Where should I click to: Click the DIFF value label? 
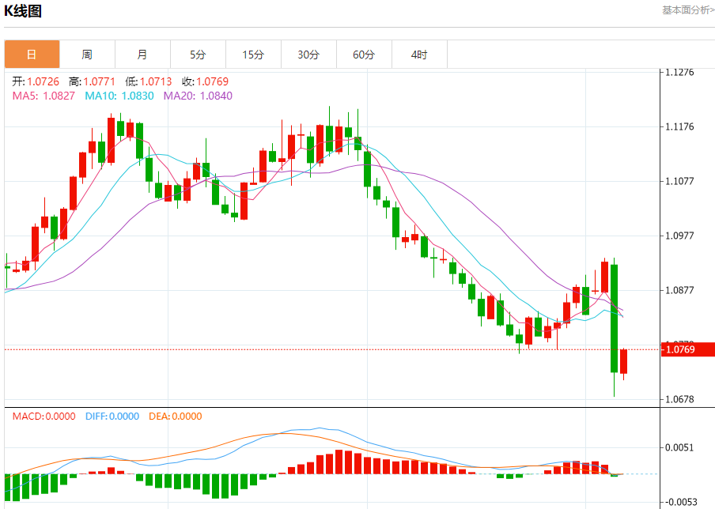(x=112, y=416)
